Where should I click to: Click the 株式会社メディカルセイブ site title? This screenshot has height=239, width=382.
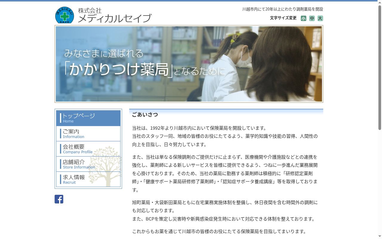click(115, 16)
